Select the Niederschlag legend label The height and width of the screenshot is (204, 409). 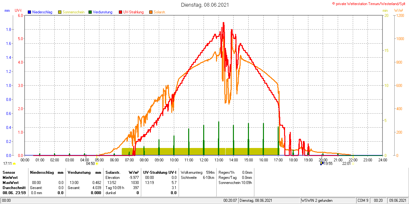pos(42,12)
